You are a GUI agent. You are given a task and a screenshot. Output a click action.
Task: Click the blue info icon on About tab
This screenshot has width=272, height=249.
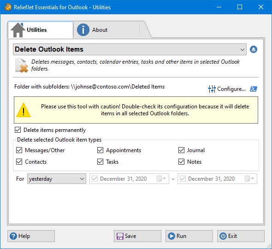point(83,30)
